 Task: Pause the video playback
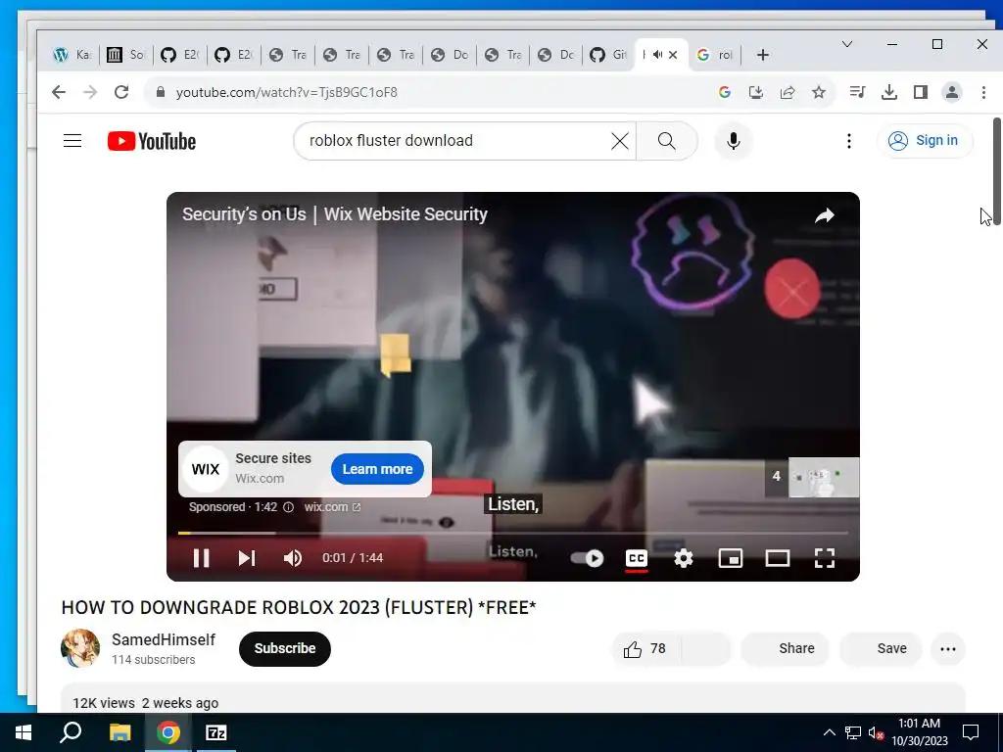201,558
